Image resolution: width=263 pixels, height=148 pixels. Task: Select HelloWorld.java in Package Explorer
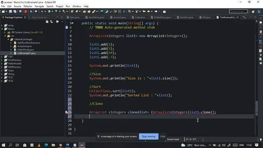pos(25,50)
